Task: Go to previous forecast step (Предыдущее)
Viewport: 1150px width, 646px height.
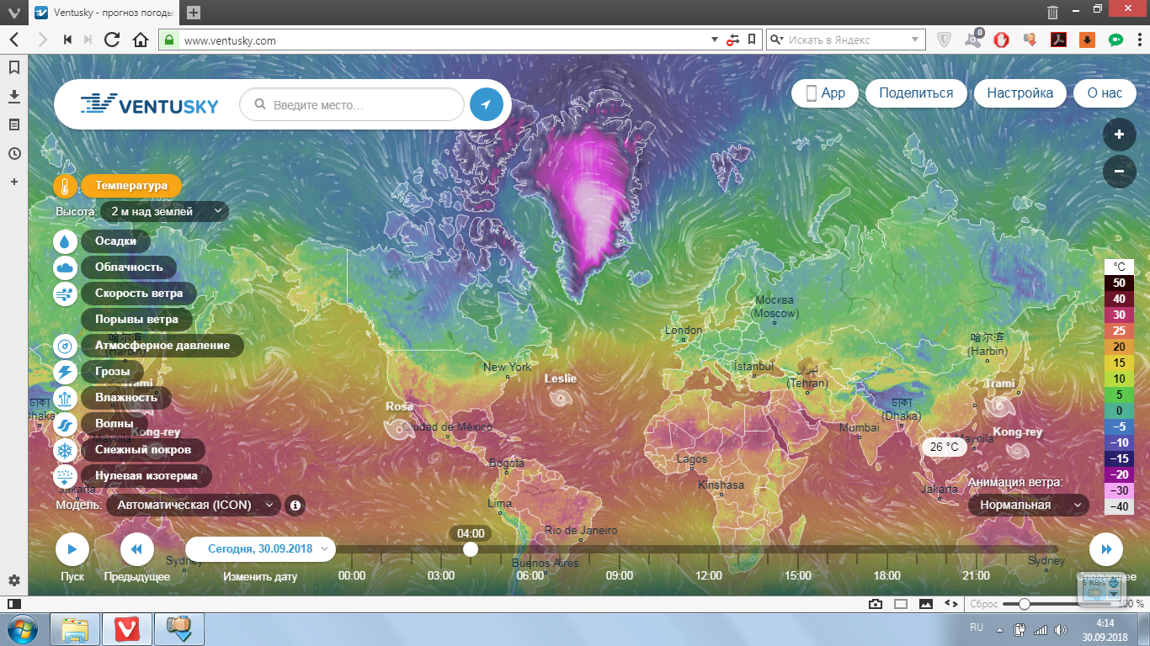Action: tap(136, 549)
